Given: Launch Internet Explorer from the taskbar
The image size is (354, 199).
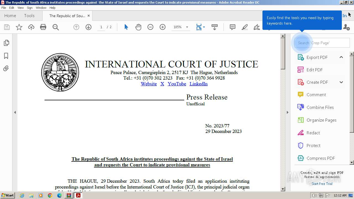Looking at the screenshot, I should [22, 195].
